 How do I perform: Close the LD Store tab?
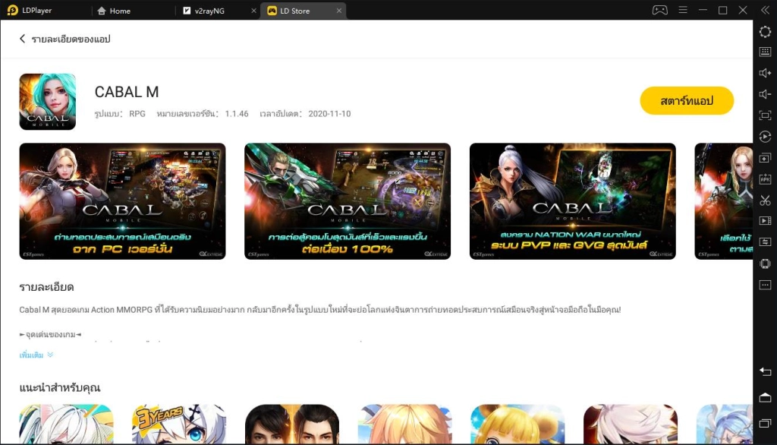(339, 11)
